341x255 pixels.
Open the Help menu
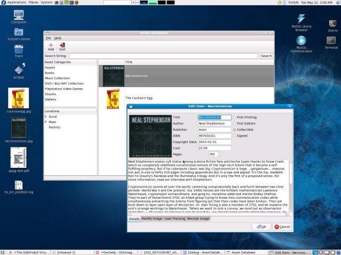click(58, 38)
